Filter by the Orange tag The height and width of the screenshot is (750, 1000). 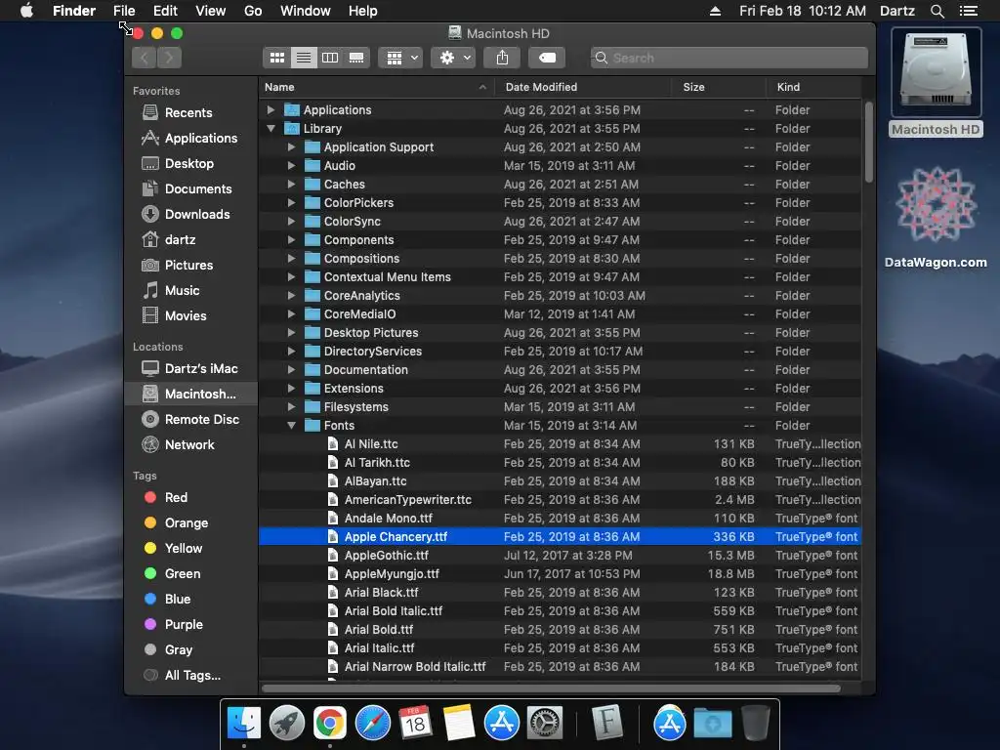pos(176,523)
